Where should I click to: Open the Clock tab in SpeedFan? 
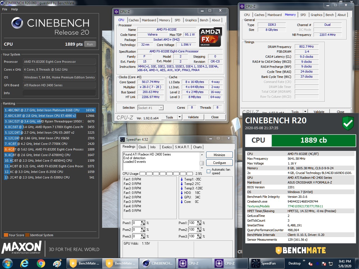pos(142,147)
